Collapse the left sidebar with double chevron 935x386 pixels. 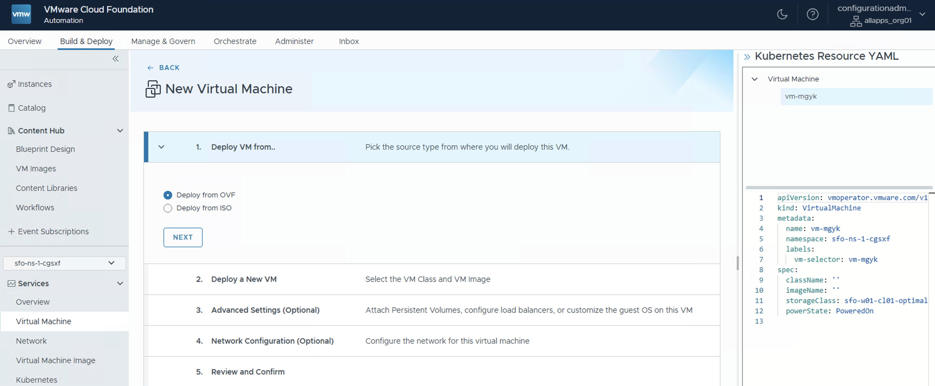115,59
